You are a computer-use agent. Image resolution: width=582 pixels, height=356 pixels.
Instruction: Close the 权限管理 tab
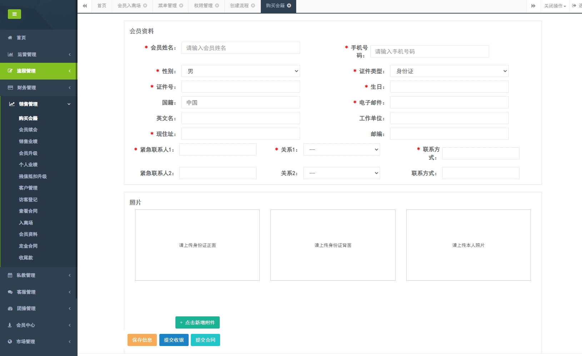tap(217, 5)
